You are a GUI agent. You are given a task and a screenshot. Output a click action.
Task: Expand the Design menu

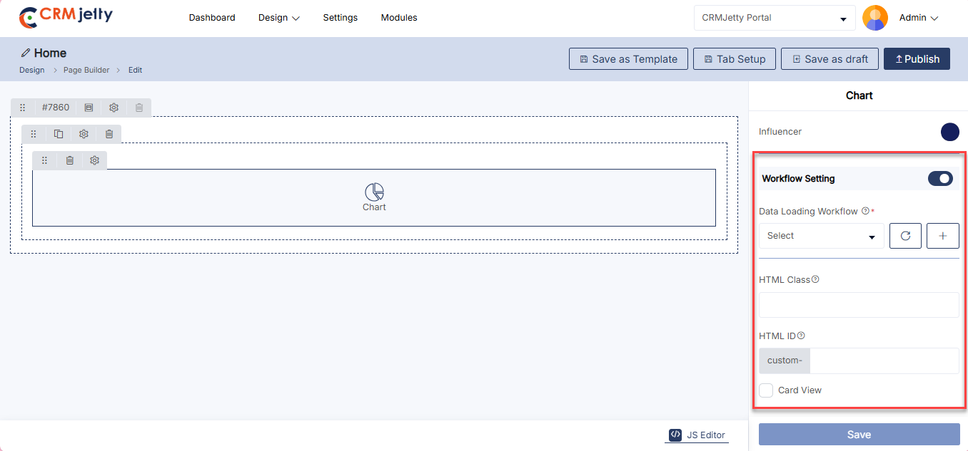278,18
